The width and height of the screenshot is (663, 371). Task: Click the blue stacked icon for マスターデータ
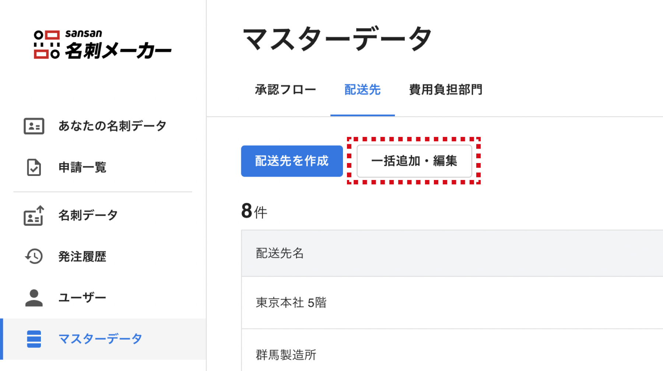tap(34, 339)
